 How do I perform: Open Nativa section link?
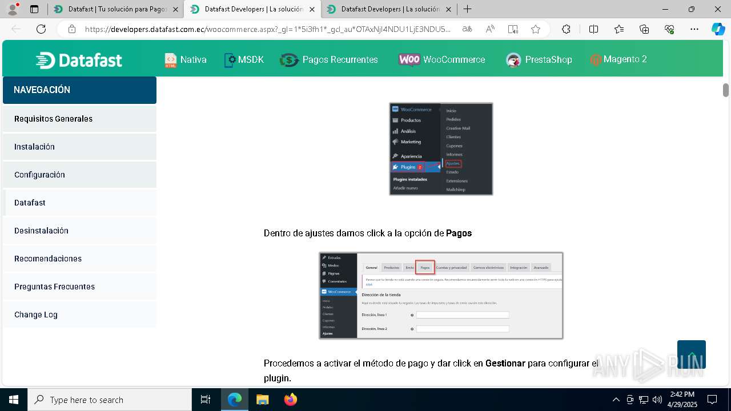click(194, 59)
